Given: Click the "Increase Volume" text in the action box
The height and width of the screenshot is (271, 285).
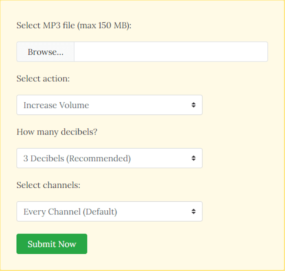Looking at the screenshot, I should tap(56, 105).
